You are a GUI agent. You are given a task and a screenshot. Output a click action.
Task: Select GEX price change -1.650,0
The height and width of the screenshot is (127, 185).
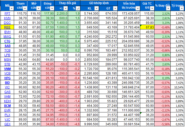(x=61, y=124)
